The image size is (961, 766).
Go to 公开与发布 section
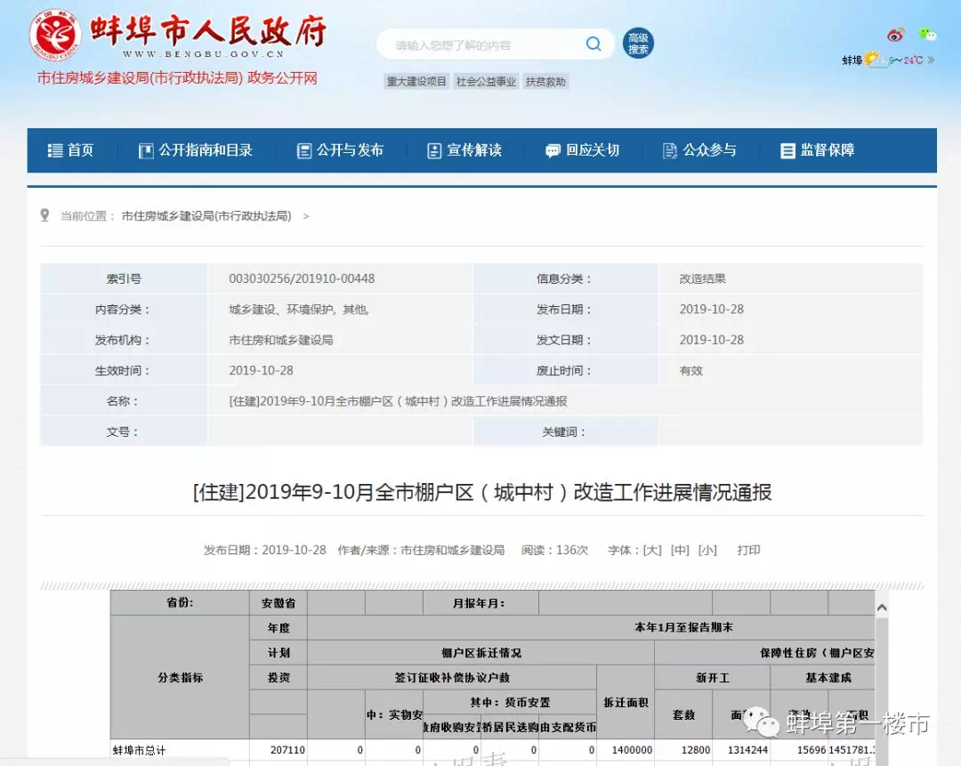pos(340,150)
